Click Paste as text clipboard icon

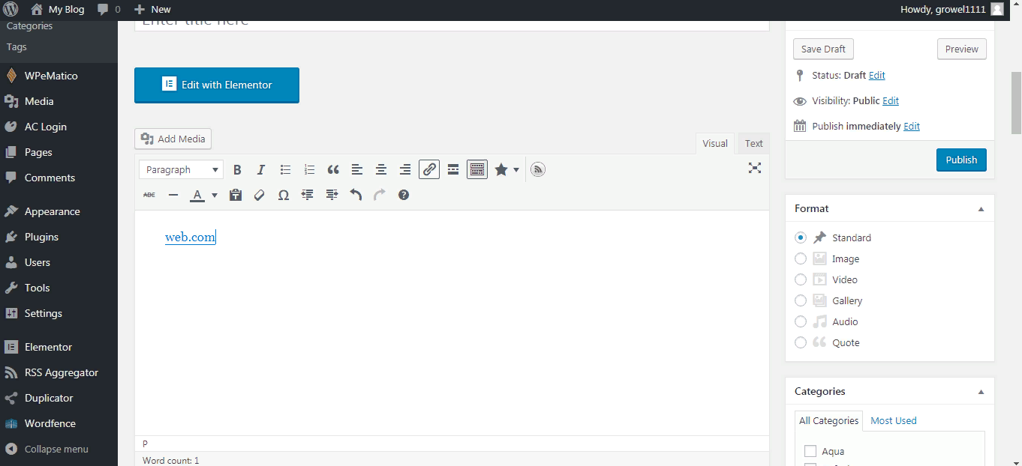pos(236,195)
